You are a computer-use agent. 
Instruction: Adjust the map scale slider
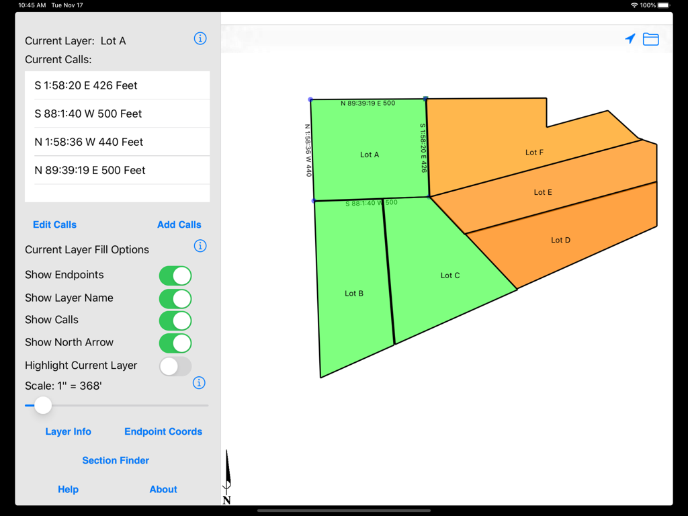coord(43,405)
